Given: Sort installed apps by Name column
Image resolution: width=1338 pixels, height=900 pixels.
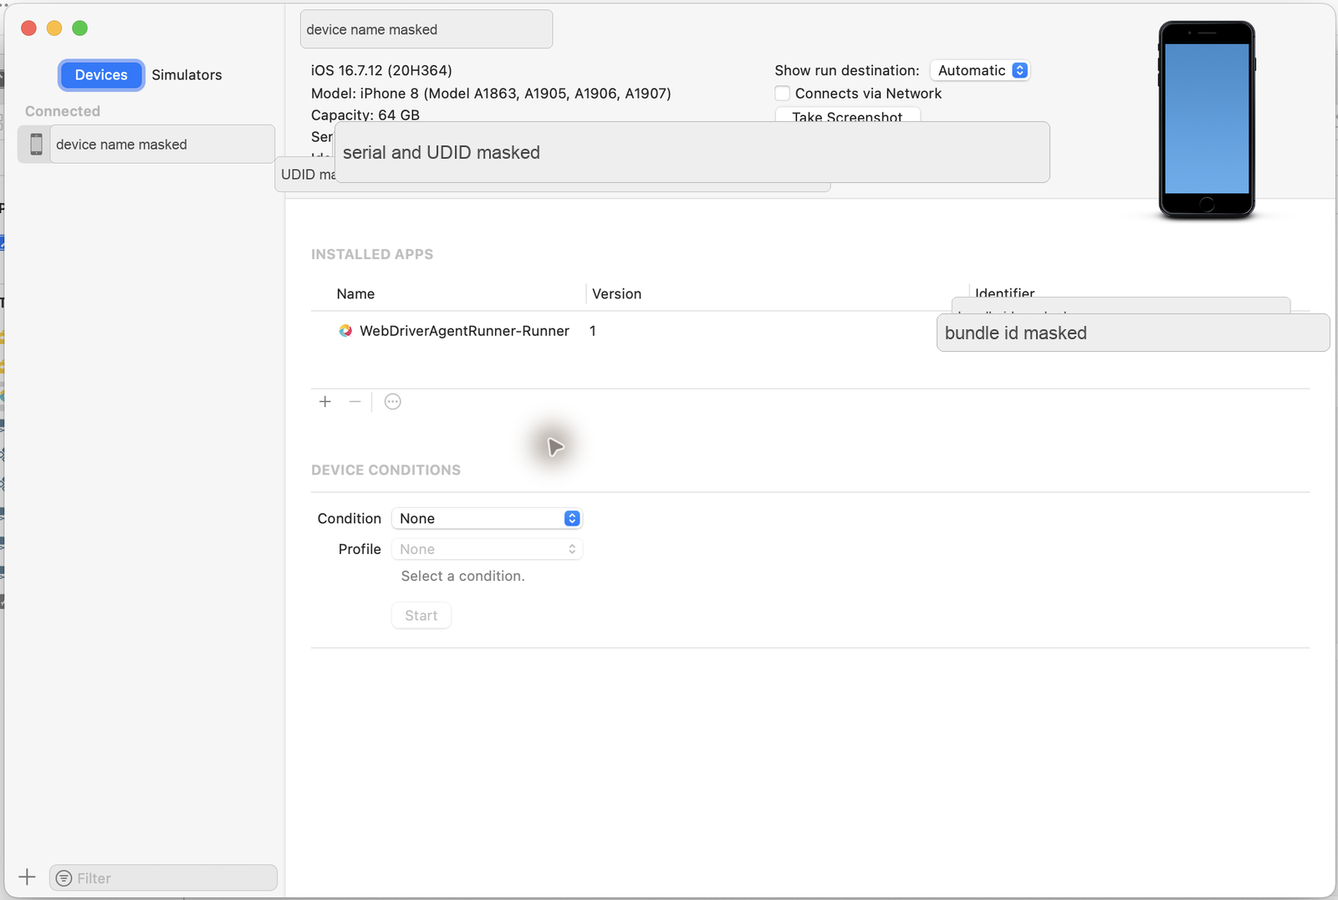Looking at the screenshot, I should pyautogui.click(x=355, y=294).
